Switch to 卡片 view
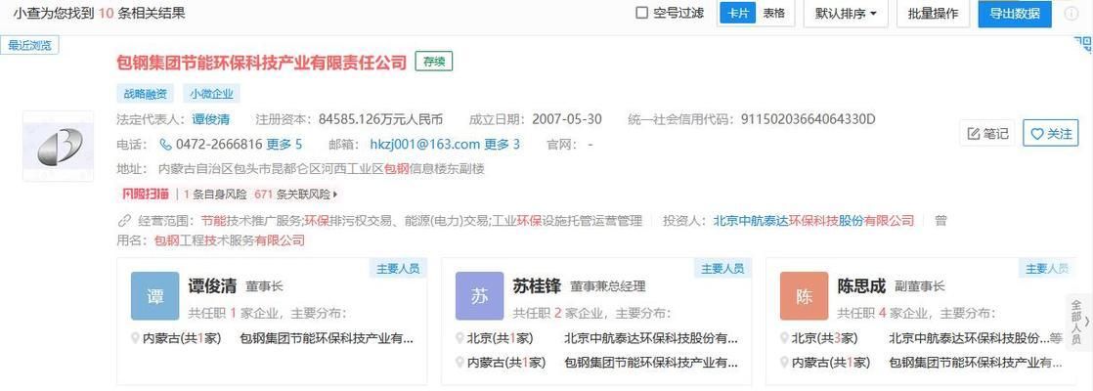 pyautogui.click(x=737, y=14)
